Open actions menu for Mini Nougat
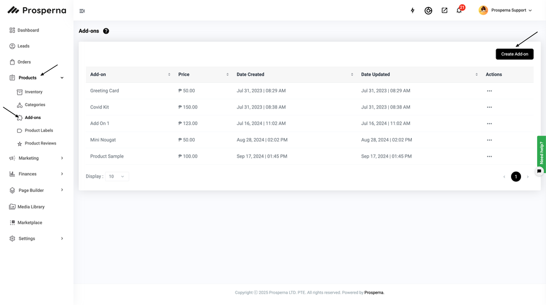 coord(489,140)
